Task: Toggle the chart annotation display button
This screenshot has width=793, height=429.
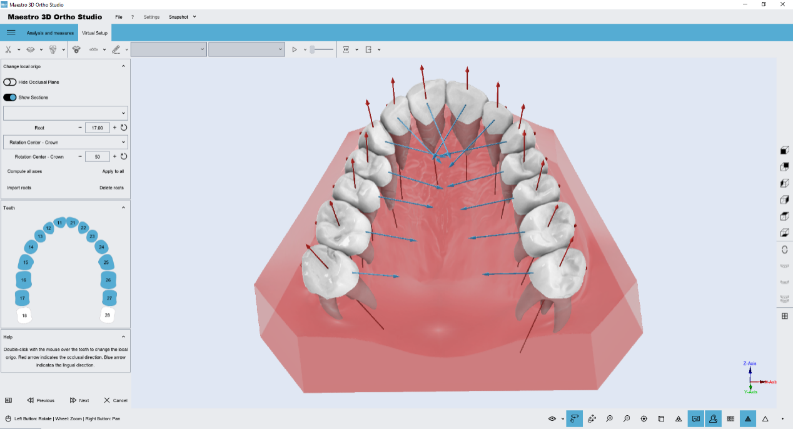Action: pyautogui.click(x=695, y=418)
